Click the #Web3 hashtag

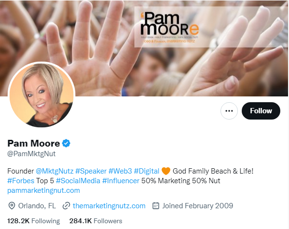[x=120, y=171]
